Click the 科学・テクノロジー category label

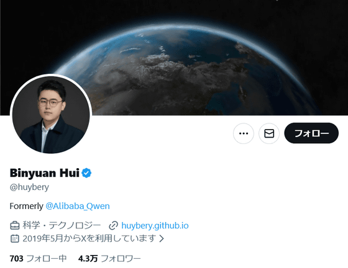pos(62,226)
